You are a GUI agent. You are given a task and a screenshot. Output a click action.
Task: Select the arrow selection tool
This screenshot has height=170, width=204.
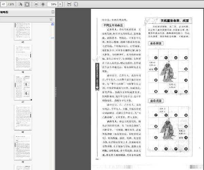click(20, 4)
